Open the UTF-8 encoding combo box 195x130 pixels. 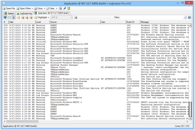61,17
